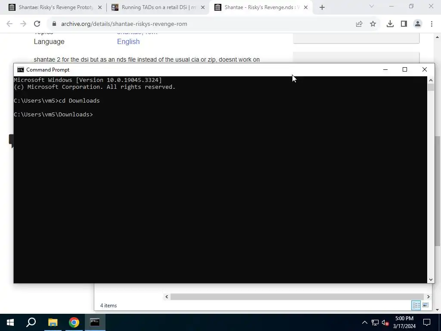Expand the tab search chevron
The height and width of the screenshot is (331, 441).
pyautogui.click(x=372, y=6)
